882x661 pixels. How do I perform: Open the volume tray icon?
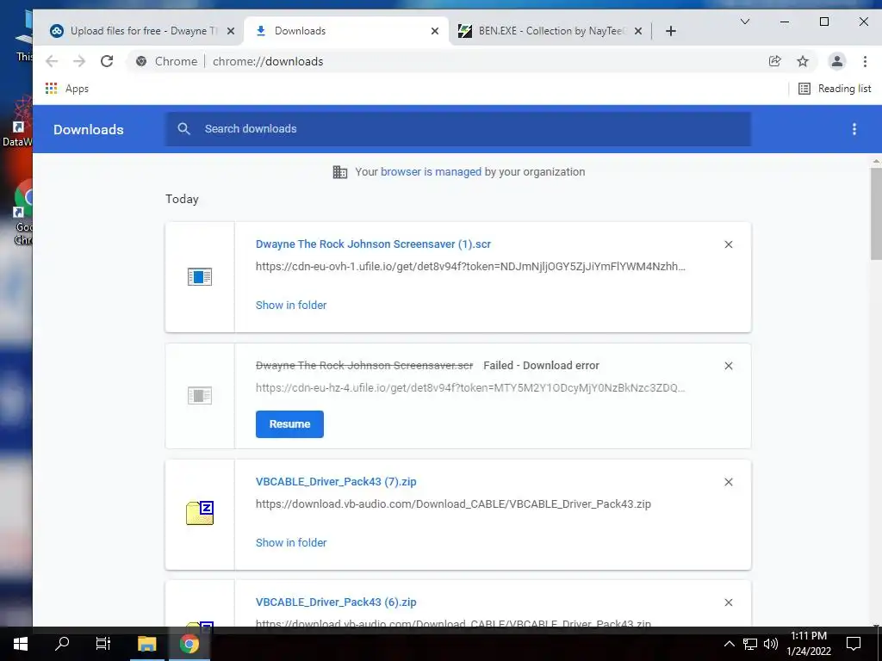(x=771, y=644)
